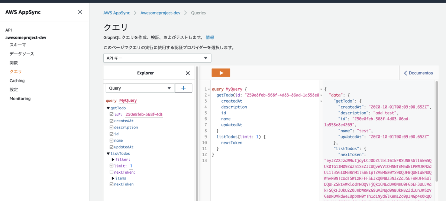Open the 情報 info link

pyautogui.click(x=210, y=37)
